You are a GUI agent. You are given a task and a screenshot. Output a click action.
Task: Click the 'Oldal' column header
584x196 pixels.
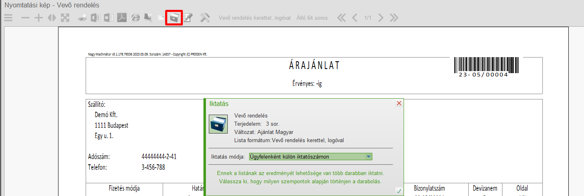coord(522,189)
